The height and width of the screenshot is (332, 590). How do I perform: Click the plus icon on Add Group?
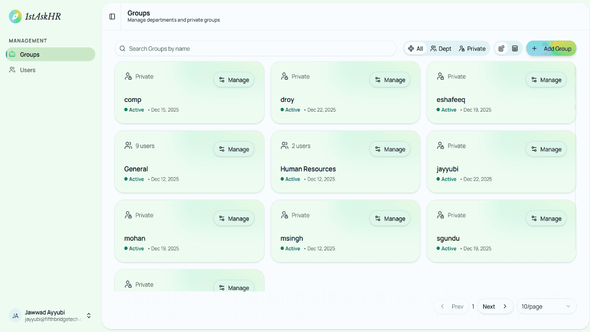[x=534, y=48]
